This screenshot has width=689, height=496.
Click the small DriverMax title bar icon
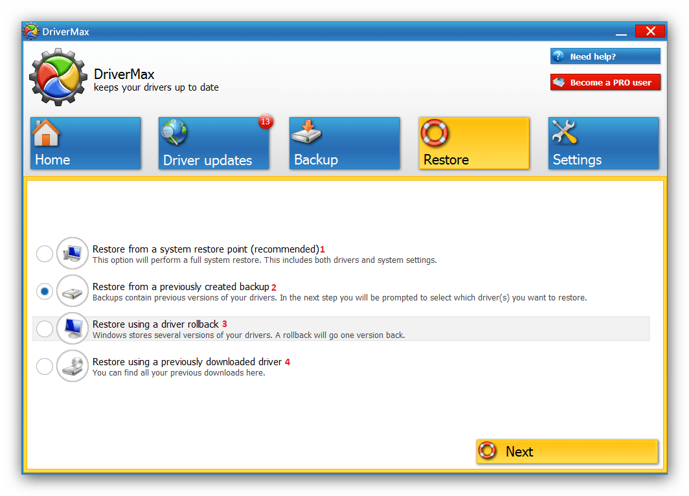click(31, 32)
